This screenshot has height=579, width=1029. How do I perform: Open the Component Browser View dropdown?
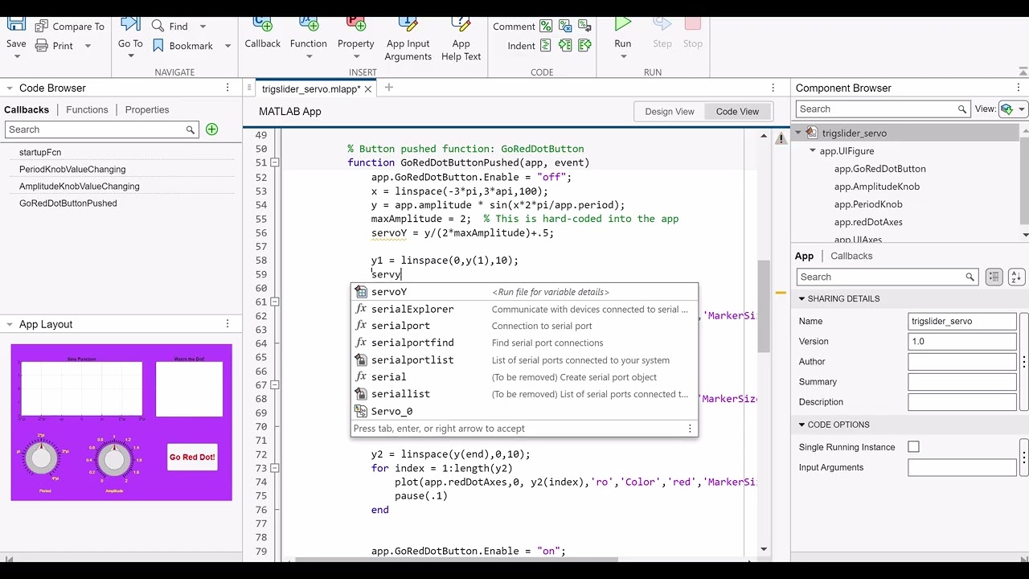tap(1013, 109)
